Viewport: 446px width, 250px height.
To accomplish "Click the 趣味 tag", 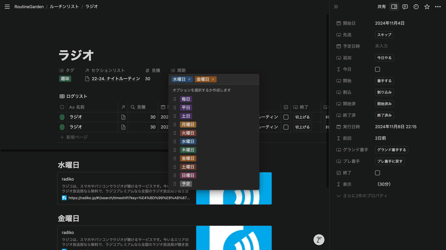I will click(x=65, y=79).
